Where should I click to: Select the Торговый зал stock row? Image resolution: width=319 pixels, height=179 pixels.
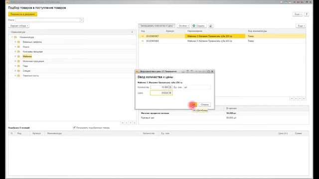223,118
